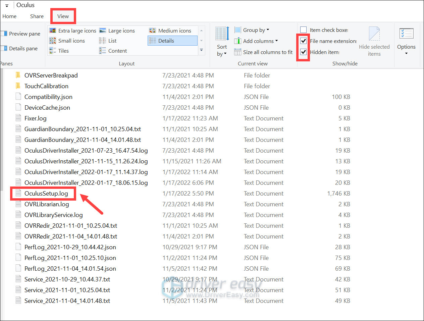This screenshot has width=424, height=321.
Task: Click the OVRServerBreakpad folder icon
Action: [18, 75]
